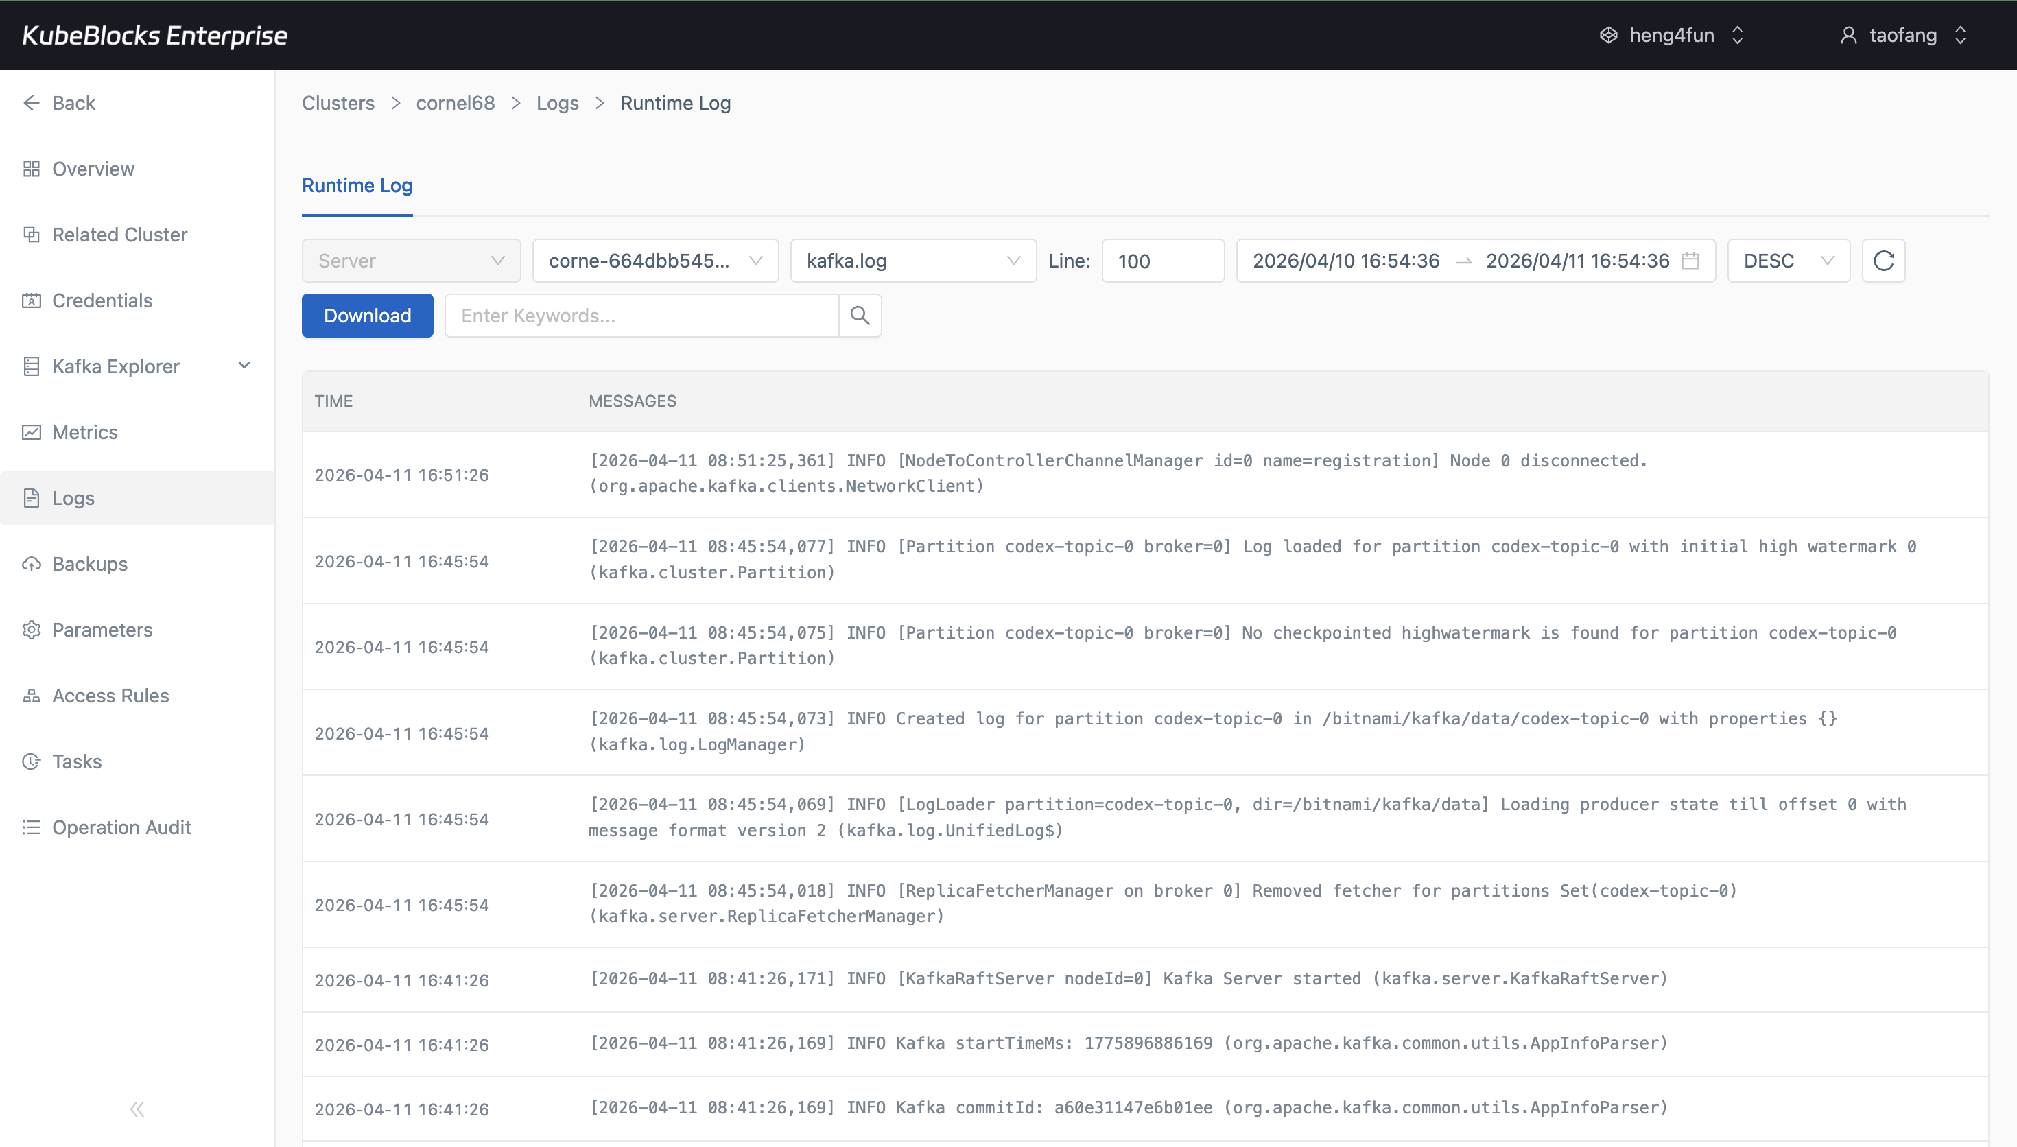Click the KubeBlocks Enterprise logo
The image size is (2017, 1147).
coord(154,36)
